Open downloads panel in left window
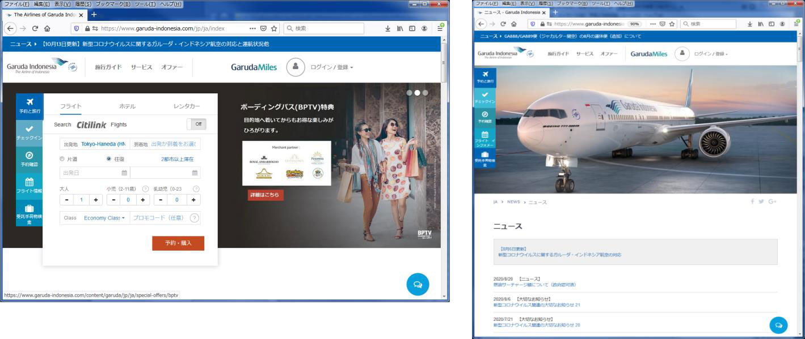This screenshot has height=339, width=805. coord(388,28)
